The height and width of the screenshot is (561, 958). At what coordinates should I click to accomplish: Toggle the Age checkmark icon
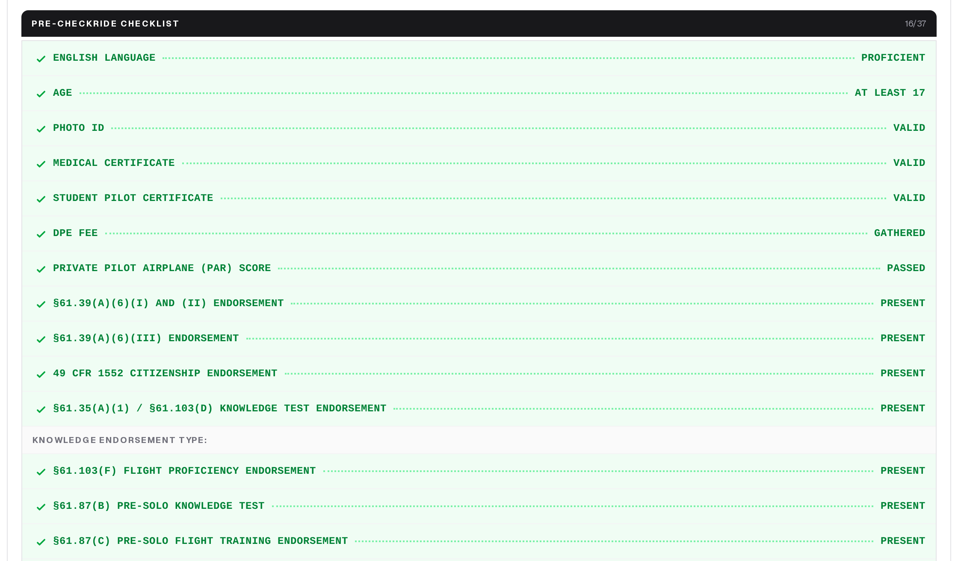pyautogui.click(x=41, y=94)
